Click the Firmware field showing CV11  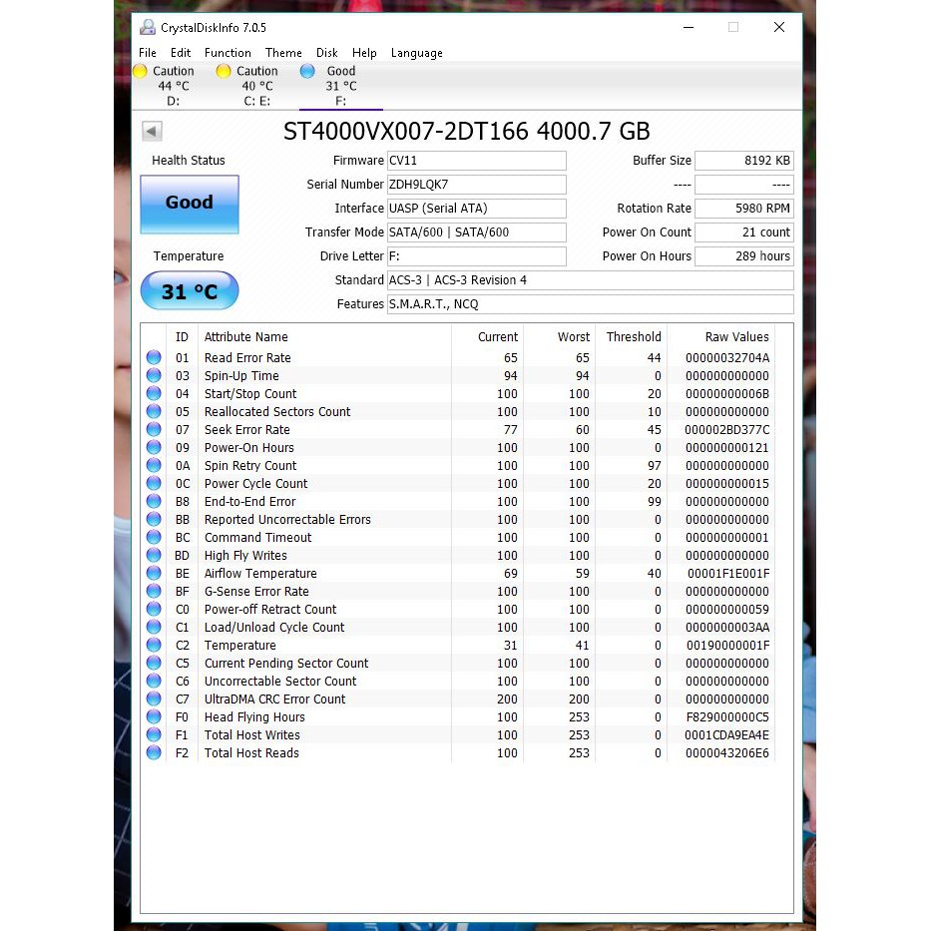(x=476, y=161)
